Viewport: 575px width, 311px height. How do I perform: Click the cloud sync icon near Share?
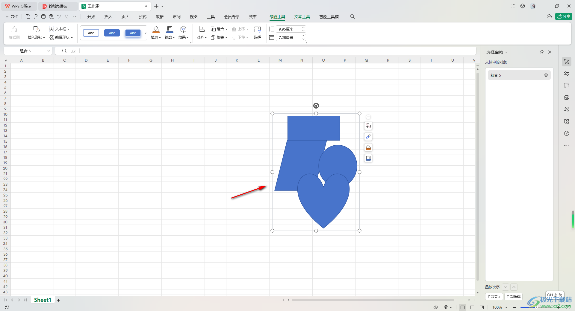[549, 16]
